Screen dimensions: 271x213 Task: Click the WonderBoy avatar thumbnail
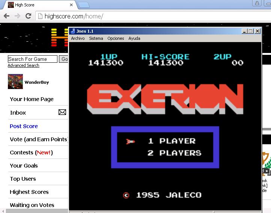pos(15,82)
